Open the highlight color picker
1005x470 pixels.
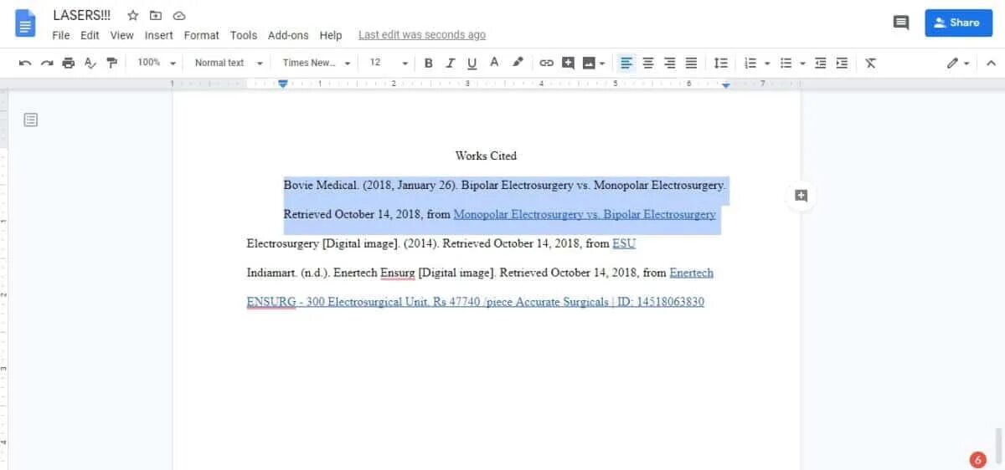(518, 63)
